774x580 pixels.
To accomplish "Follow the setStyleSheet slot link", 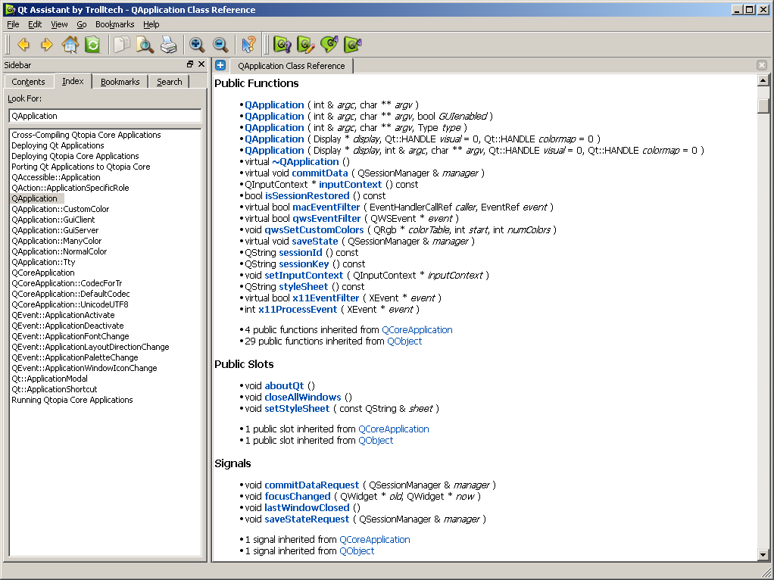I will coord(297,409).
